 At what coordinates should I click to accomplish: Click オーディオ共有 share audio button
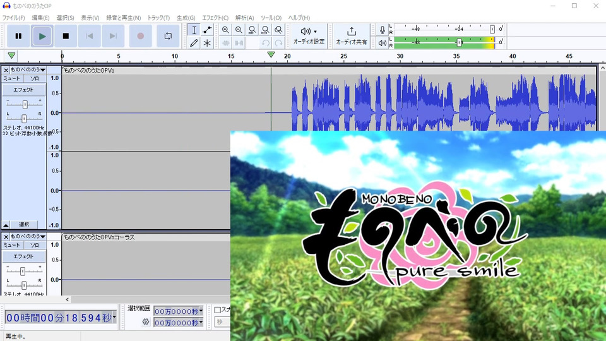[x=352, y=36]
